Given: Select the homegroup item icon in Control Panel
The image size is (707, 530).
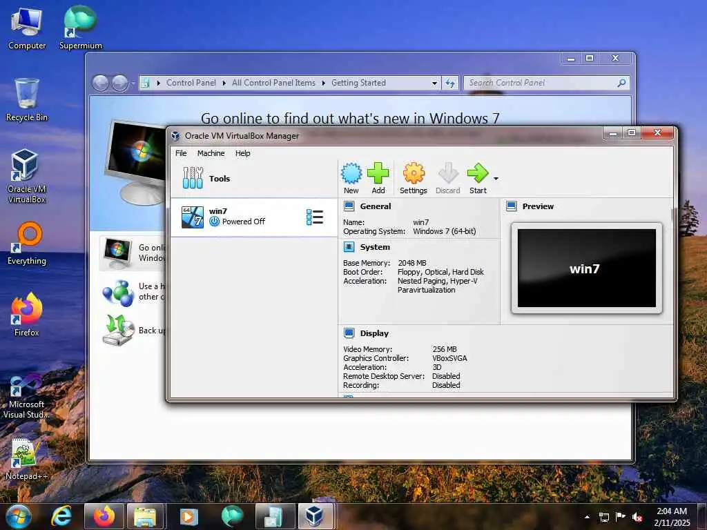Looking at the screenshot, I should point(118,293).
